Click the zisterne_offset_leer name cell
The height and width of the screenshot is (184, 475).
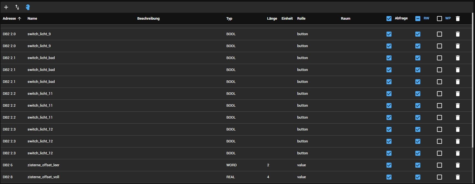44,165
